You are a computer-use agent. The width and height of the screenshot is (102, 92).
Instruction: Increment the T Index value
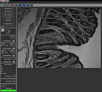tap(15, 37)
